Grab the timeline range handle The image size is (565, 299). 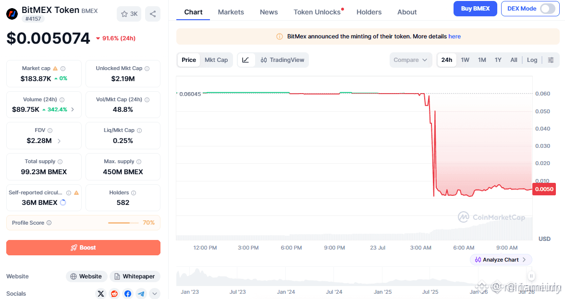[x=531, y=276]
